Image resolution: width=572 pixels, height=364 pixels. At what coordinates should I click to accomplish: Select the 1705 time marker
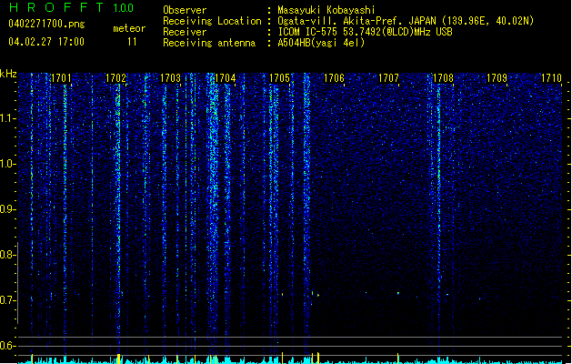(279, 78)
